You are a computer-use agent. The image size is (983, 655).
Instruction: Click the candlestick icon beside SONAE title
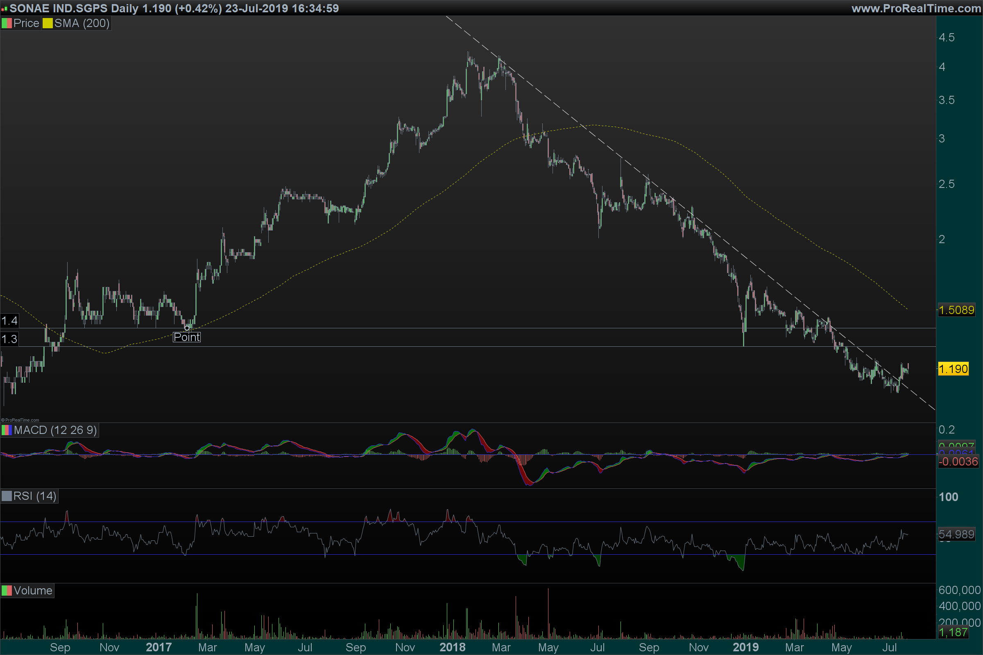point(4,8)
